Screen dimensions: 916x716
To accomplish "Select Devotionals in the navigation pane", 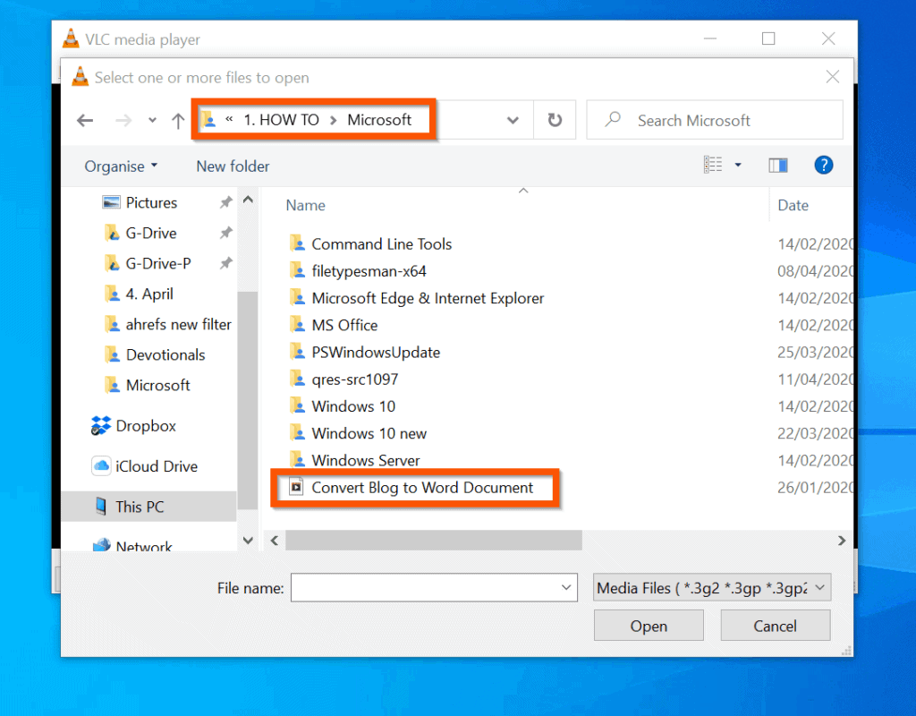I will click(x=165, y=354).
